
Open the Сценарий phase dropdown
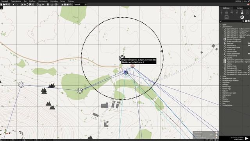80,4
